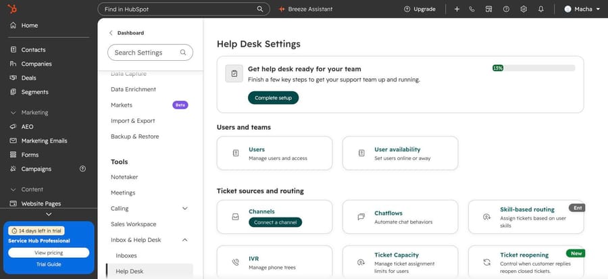Go back to Dashboard link
Viewport: 608px width, 279px height.
[x=130, y=33]
